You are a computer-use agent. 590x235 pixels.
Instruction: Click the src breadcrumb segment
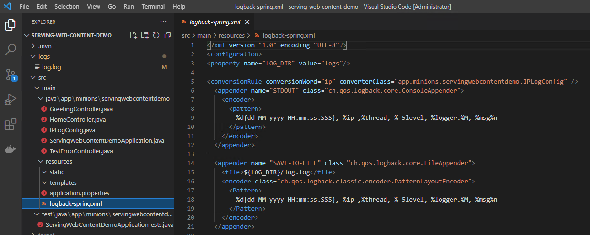pyautogui.click(x=186, y=35)
